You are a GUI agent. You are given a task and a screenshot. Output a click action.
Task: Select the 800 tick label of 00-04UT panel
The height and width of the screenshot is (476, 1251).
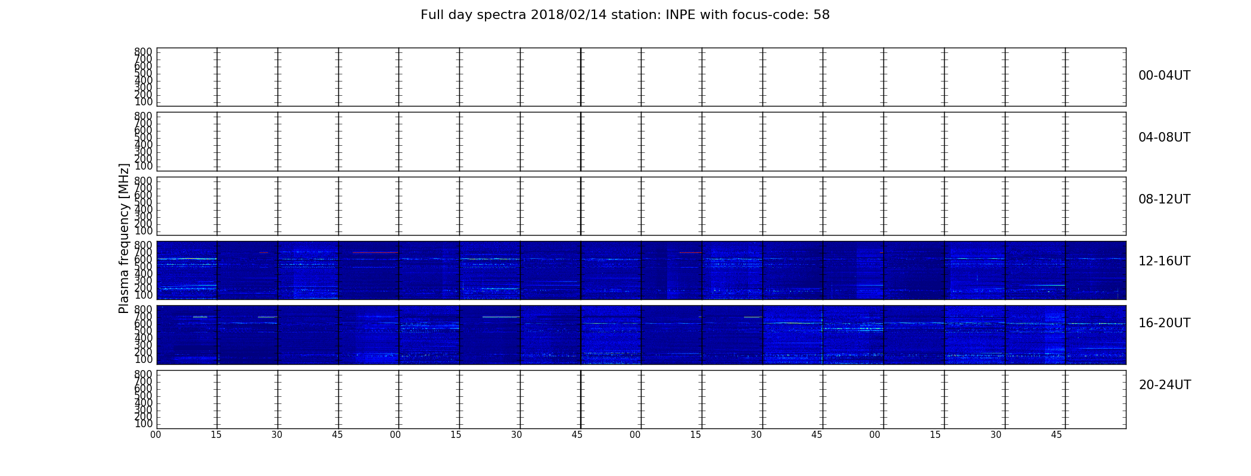click(143, 52)
